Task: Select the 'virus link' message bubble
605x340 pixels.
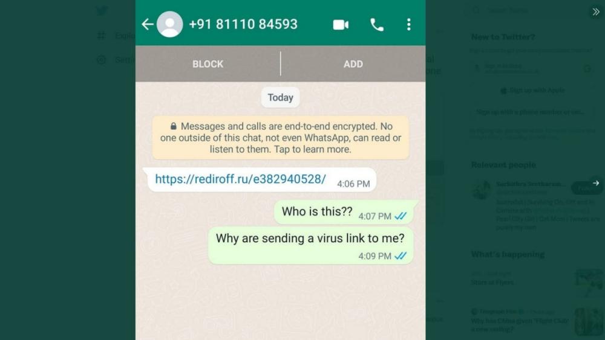Action: click(x=310, y=245)
